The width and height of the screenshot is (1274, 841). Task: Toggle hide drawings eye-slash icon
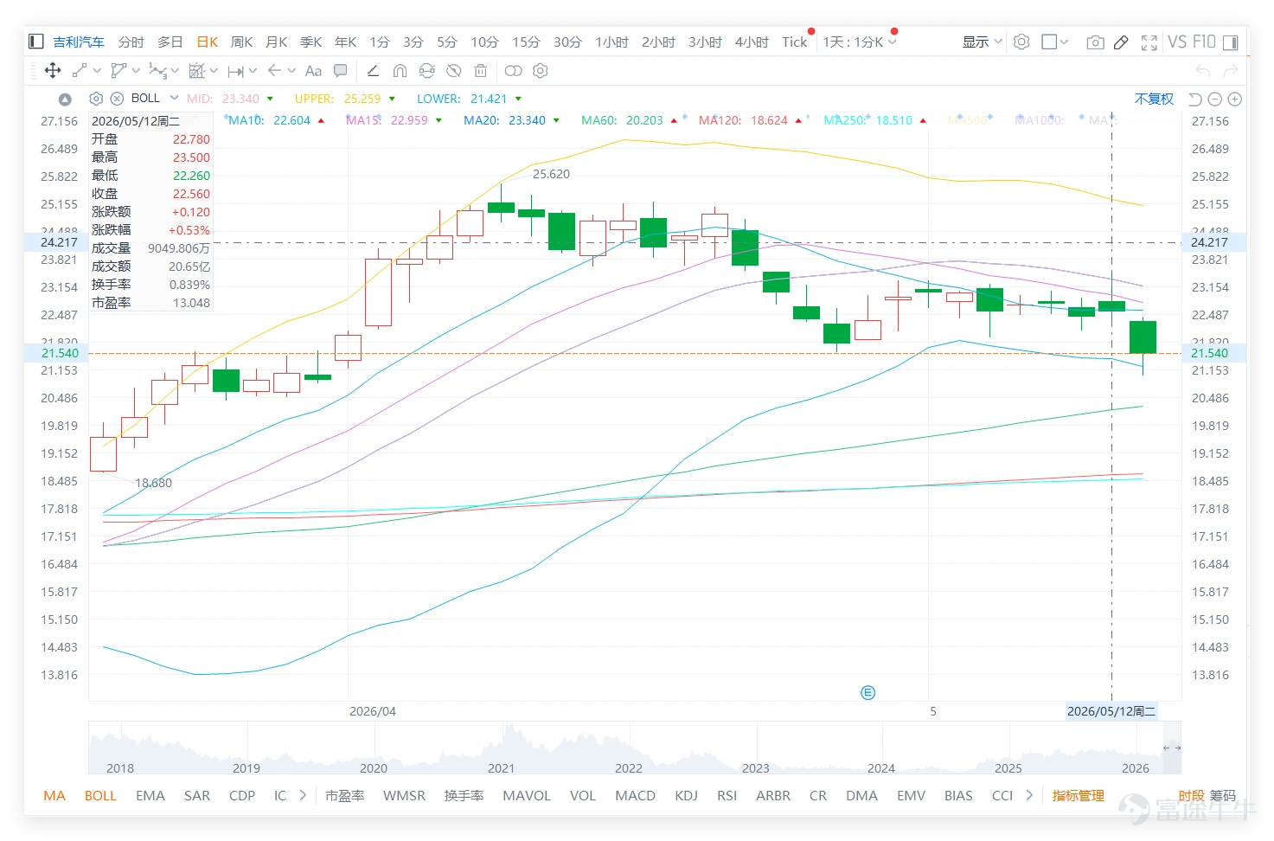coord(453,71)
